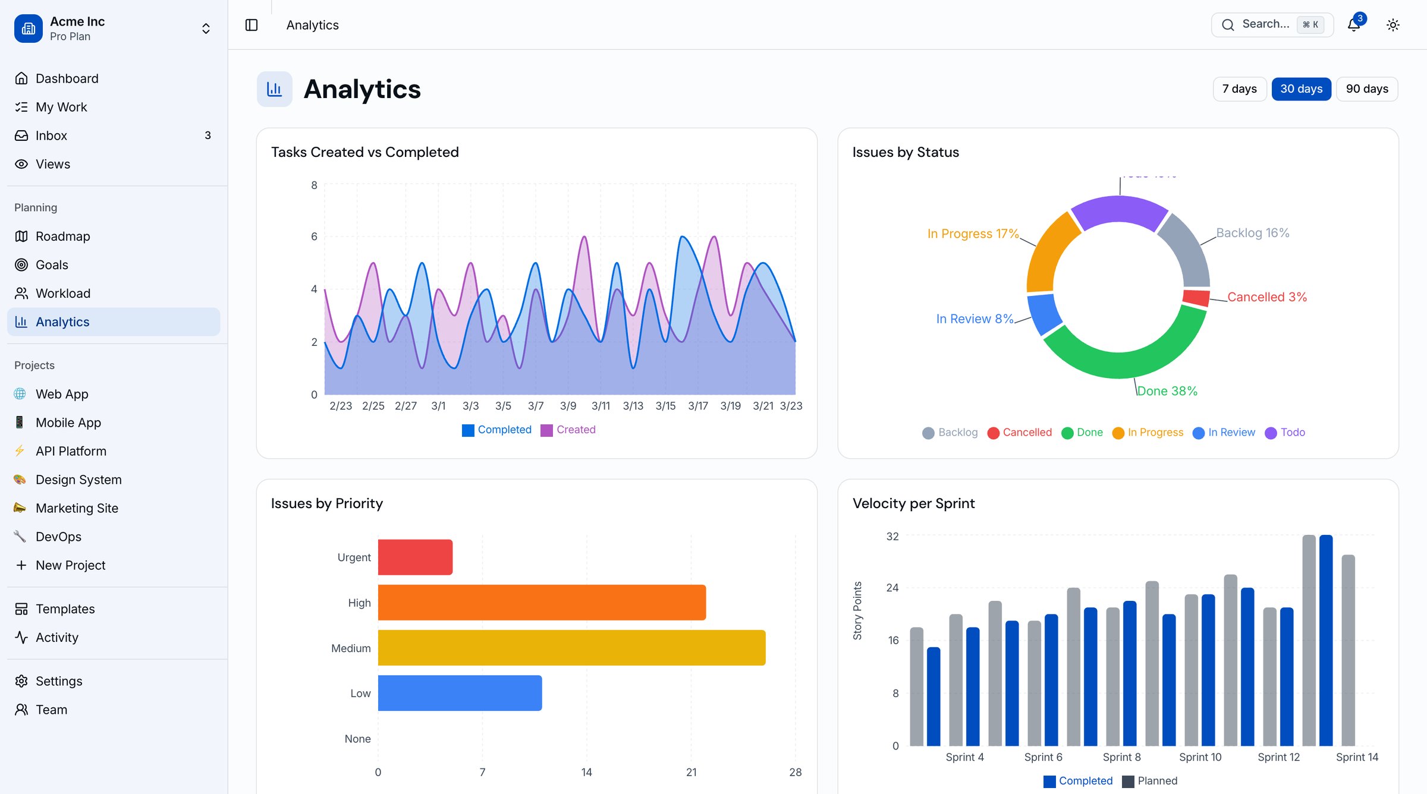
Task: Select the 7 days range
Action: click(x=1240, y=89)
